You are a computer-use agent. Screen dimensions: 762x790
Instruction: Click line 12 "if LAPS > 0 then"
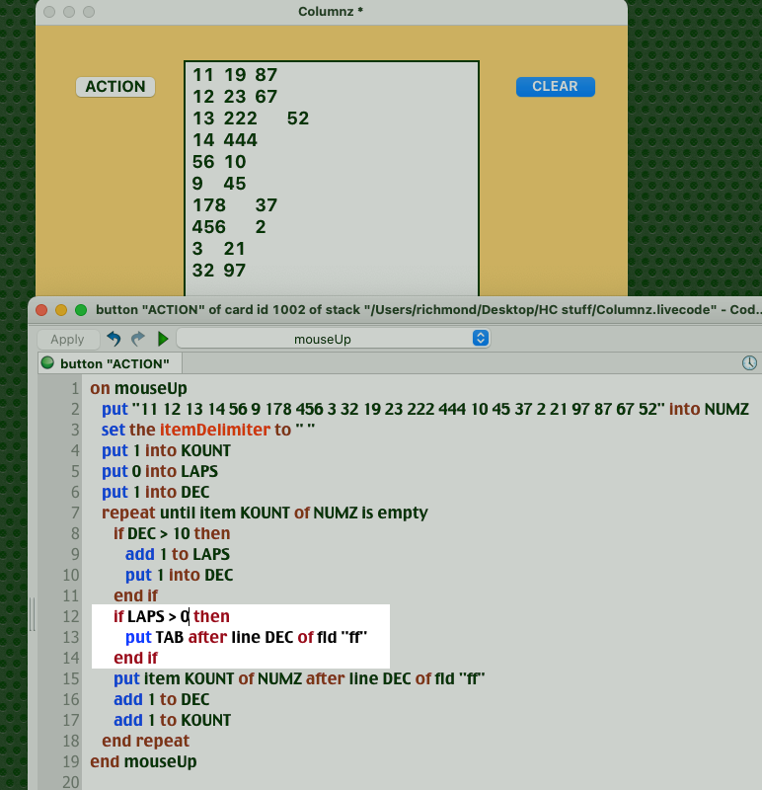(171, 616)
